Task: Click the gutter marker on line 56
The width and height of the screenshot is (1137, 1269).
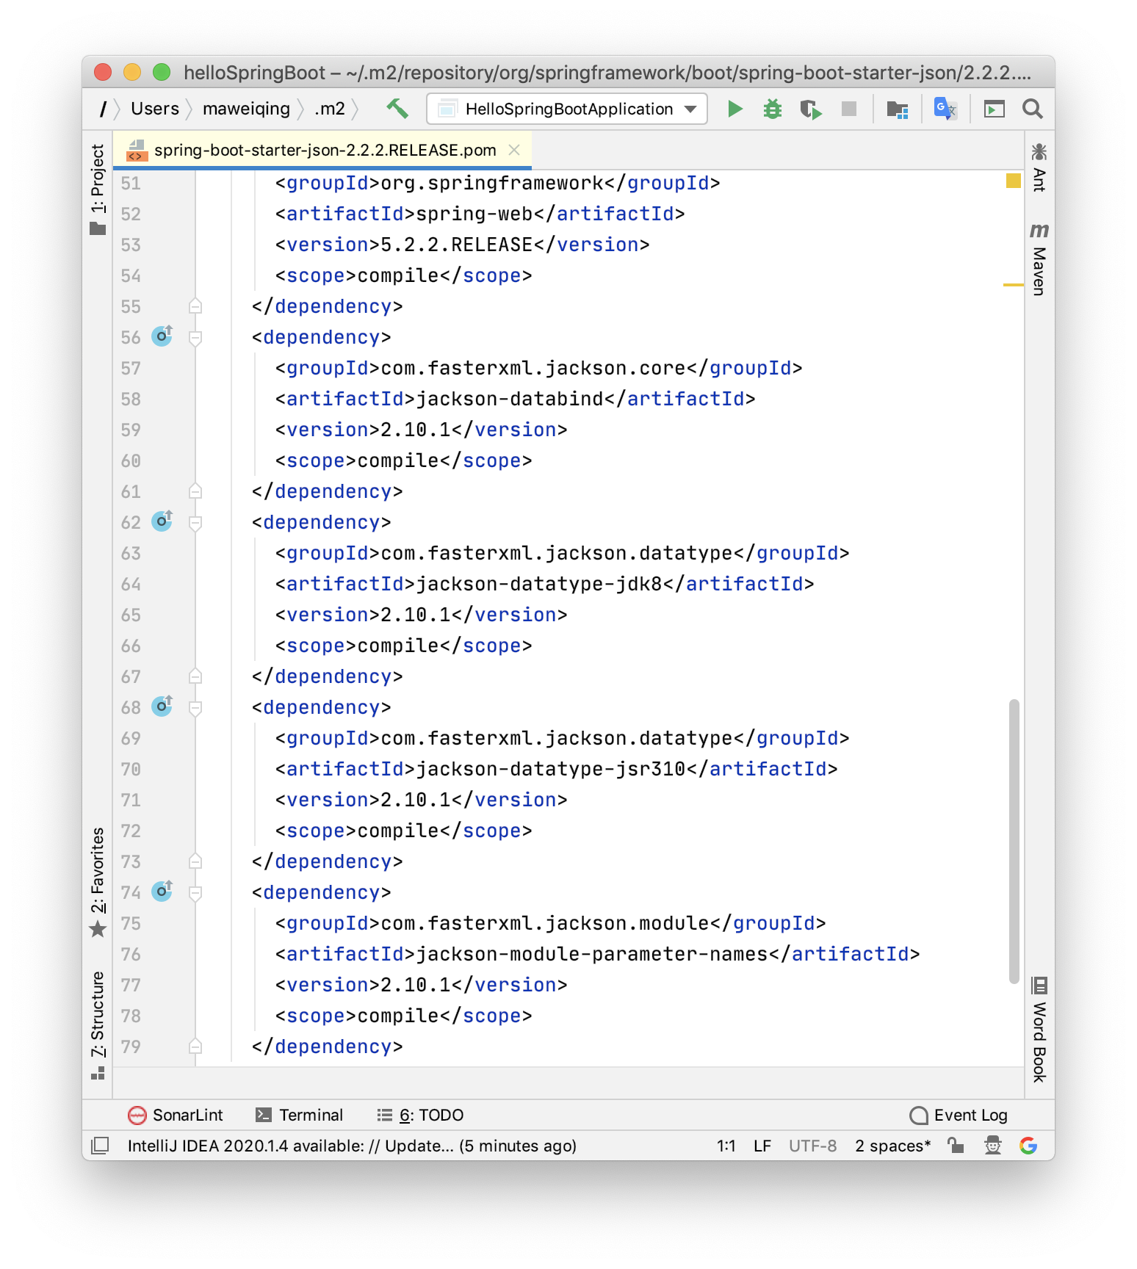Action: tap(162, 336)
